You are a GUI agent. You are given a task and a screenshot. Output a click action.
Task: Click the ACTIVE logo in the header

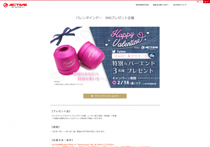pyautogui.click(x=15, y=5)
